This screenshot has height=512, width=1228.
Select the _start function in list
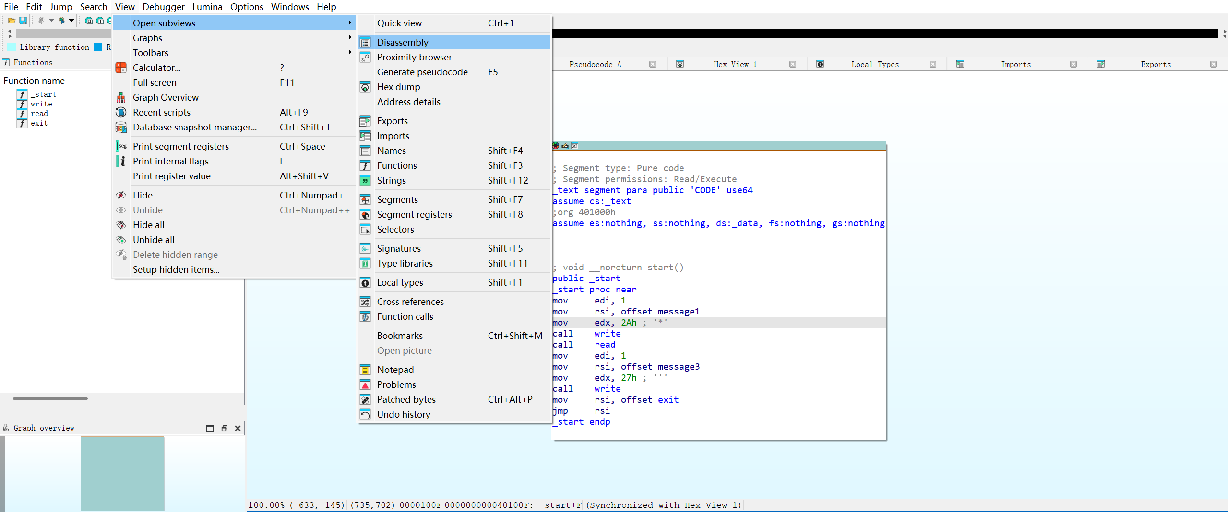pyautogui.click(x=43, y=94)
